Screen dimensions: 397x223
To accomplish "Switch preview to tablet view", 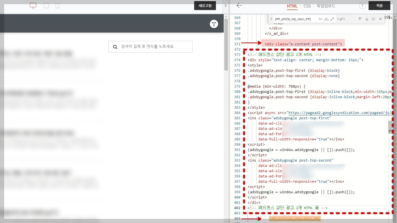I will (x=46, y=5).
